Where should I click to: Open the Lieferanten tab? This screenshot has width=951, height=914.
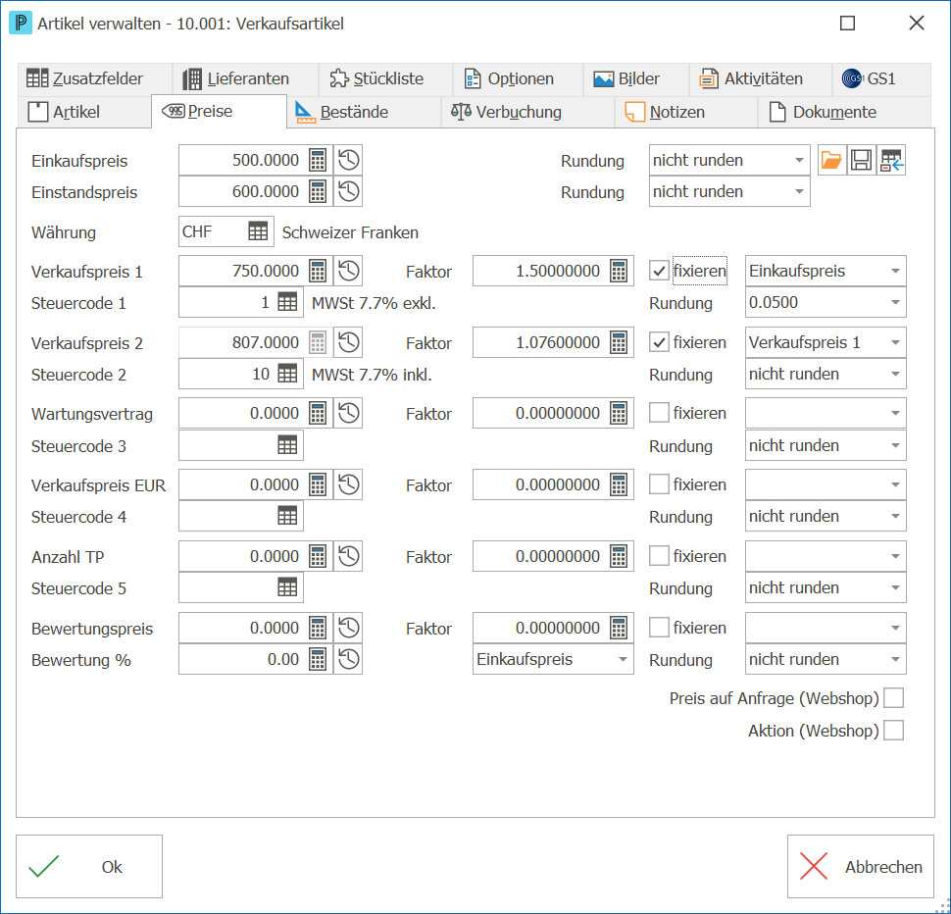[x=245, y=78]
